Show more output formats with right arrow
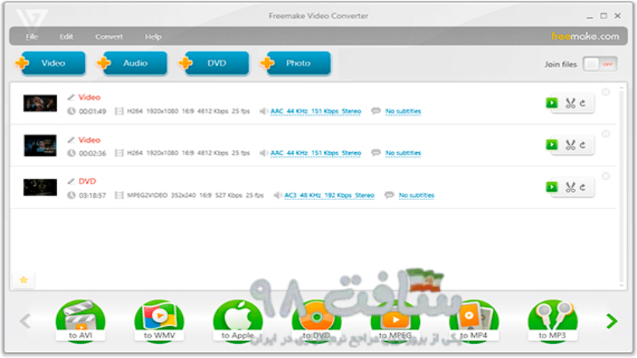 (x=612, y=321)
